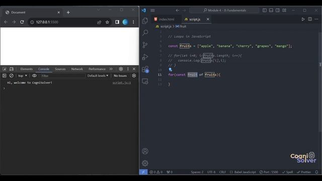
Task: Click the fruit breadcrumb item
Action: [181, 27]
